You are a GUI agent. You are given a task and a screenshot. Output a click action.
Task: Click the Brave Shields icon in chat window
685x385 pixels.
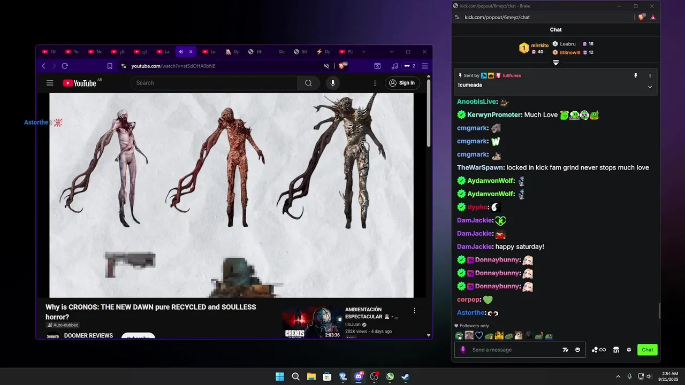642,17
